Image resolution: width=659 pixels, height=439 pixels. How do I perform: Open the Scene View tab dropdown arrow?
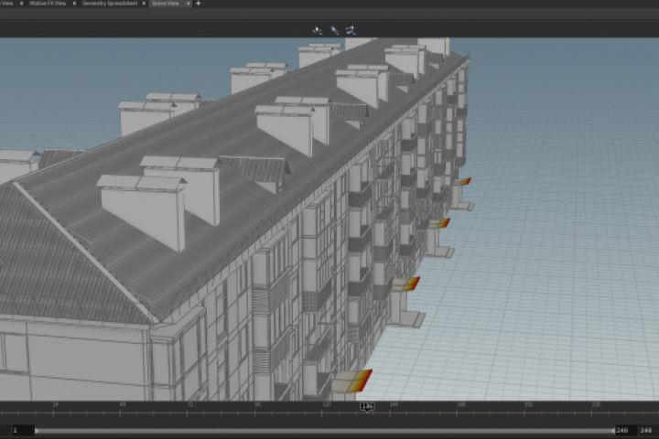[x=189, y=4]
